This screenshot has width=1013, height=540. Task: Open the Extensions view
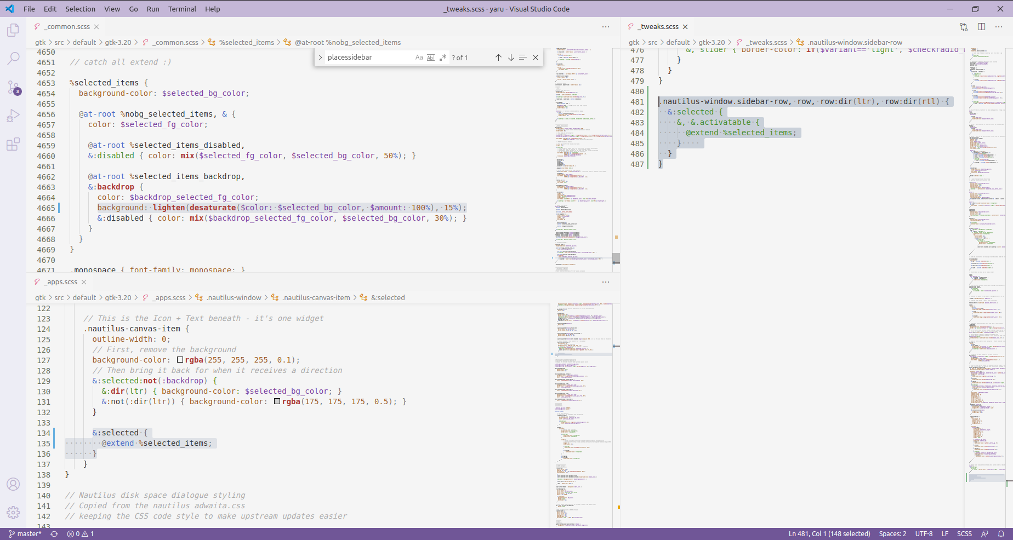tap(13, 144)
